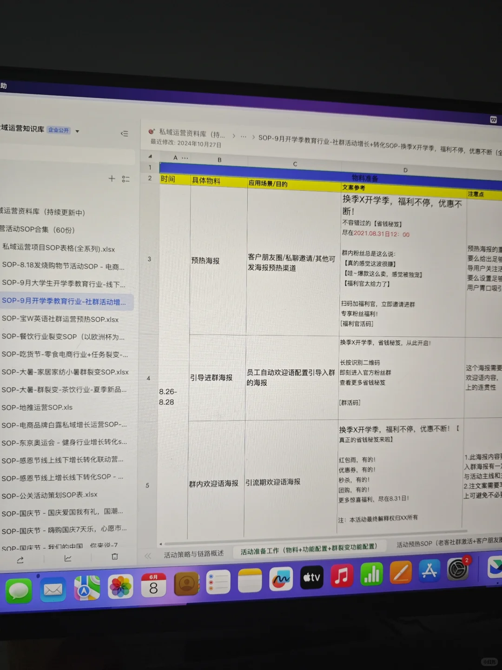The width and height of the screenshot is (502, 670).
Task: Open Music from the Dock
Action: click(342, 578)
